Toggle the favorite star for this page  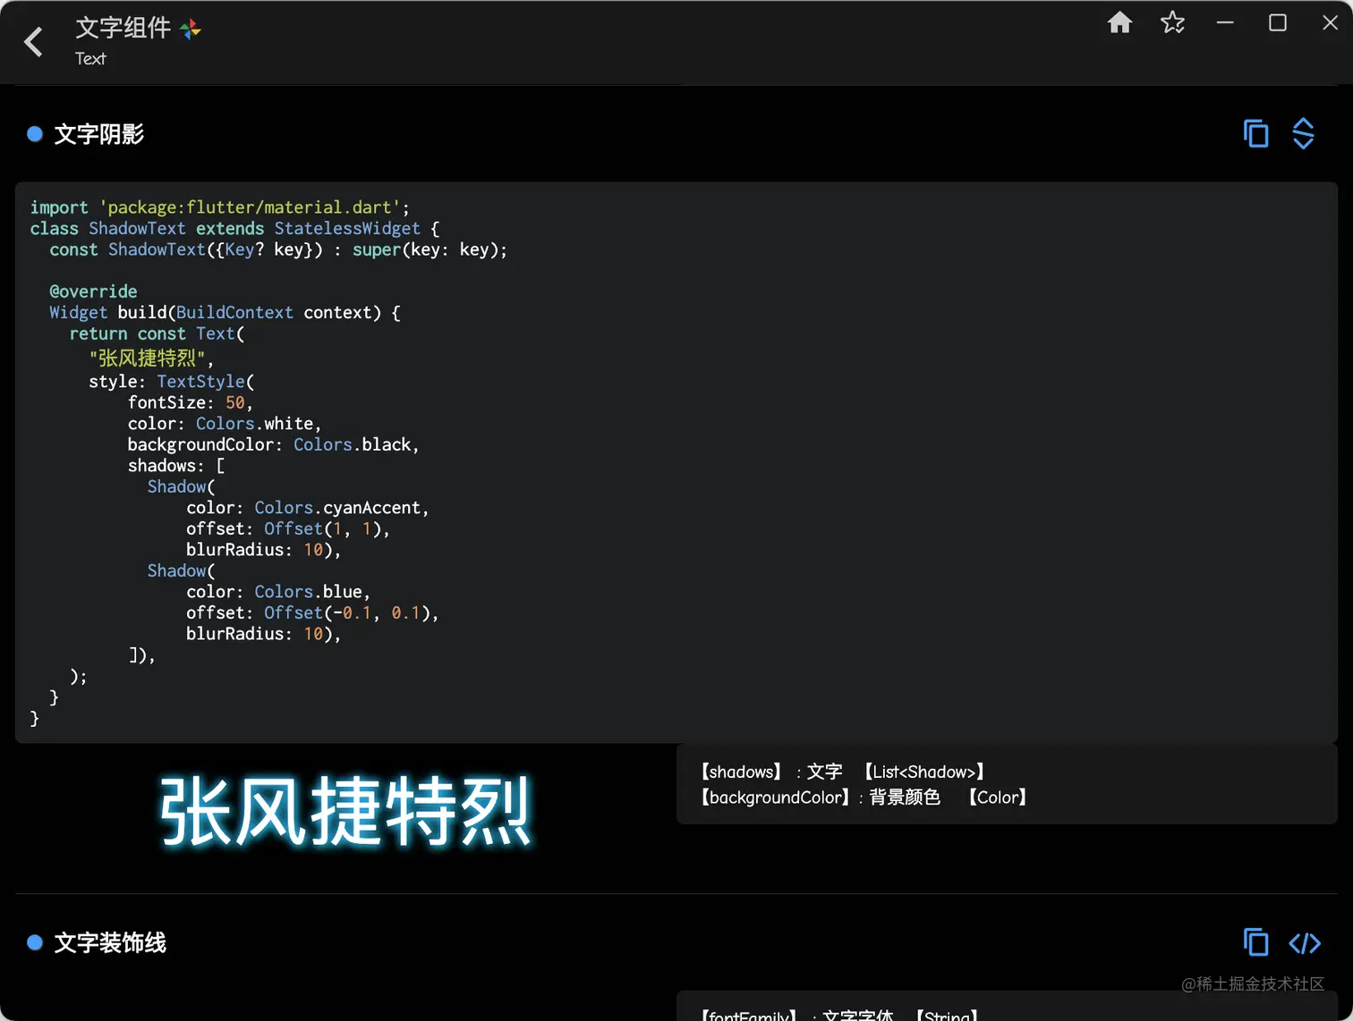click(1172, 23)
